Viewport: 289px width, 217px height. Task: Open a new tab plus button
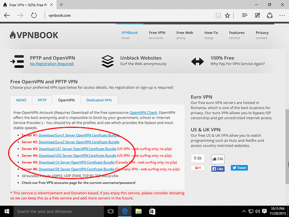61,5
